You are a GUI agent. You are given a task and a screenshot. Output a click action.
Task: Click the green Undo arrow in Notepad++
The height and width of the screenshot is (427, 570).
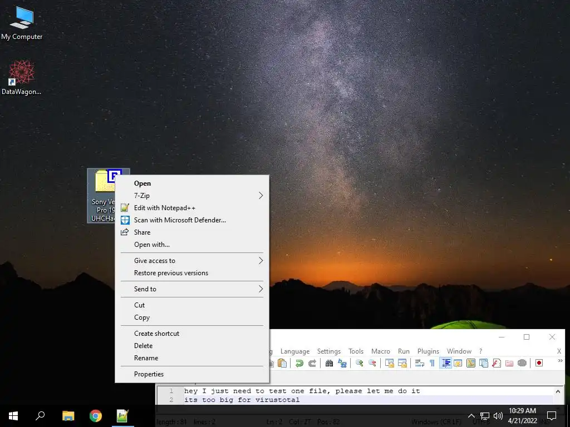[x=299, y=363]
